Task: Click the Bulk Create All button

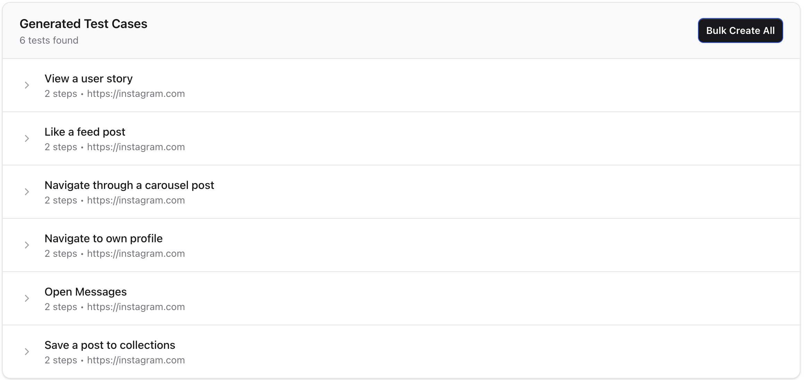Action: tap(740, 30)
